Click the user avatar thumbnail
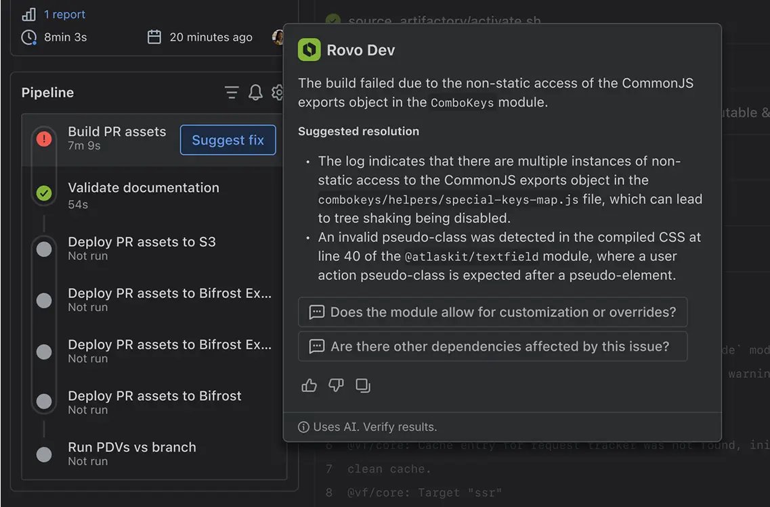The image size is (770, 507). (x=278, y=37)
